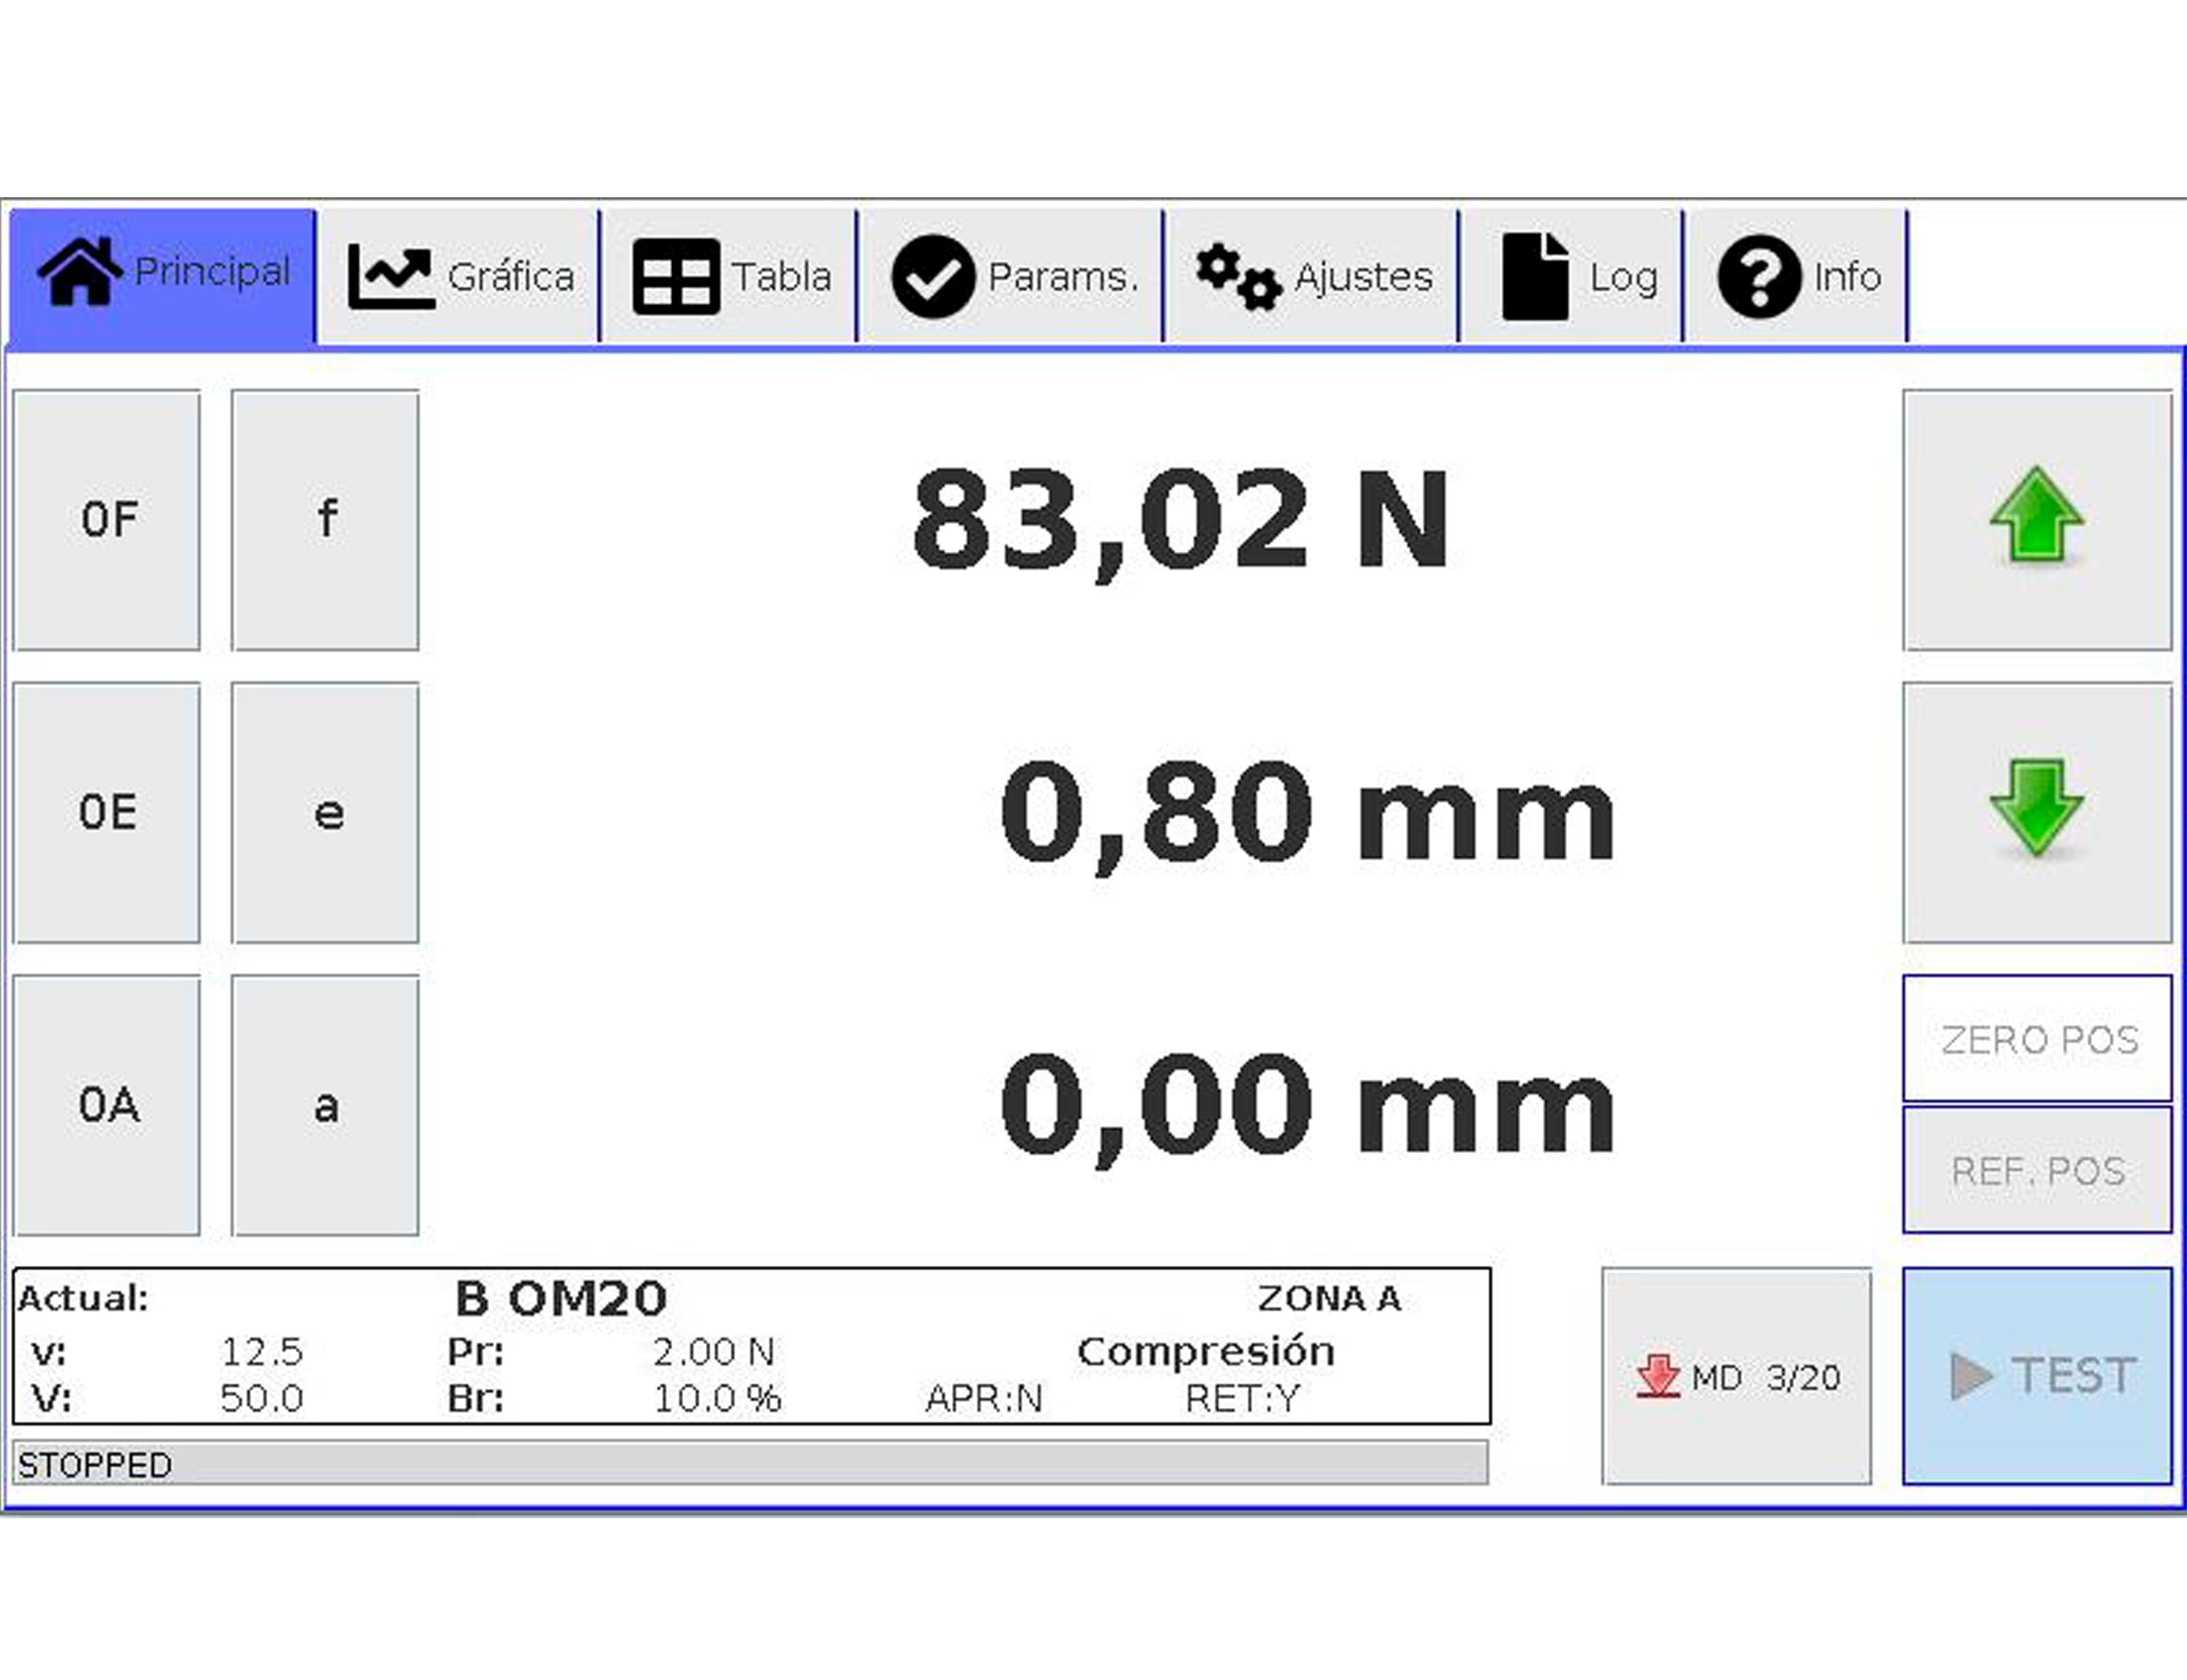The height and width of the screenshot is (1680, 2187).
Task: Click the lowercase a button
Action: (325, 1105)
